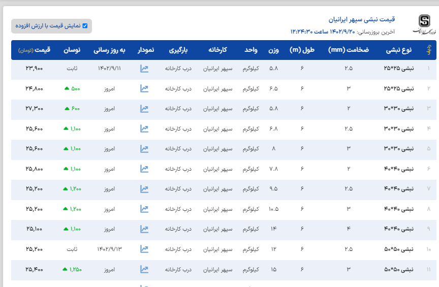
Task: Open chart icon for row 8 weighing 10.5
Action: coord(144,209)
